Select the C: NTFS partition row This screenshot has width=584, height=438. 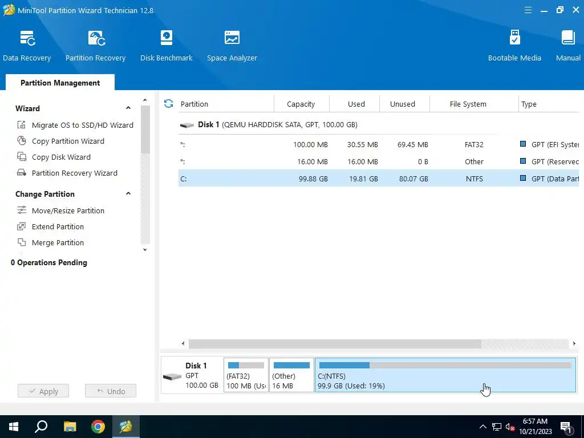coord(379,179)
